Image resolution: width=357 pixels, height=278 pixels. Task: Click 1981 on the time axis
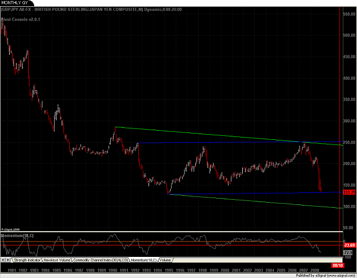point(12,270)
